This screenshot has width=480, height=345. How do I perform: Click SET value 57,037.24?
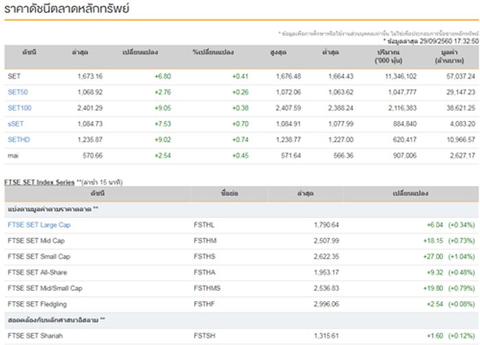[461, 76]
